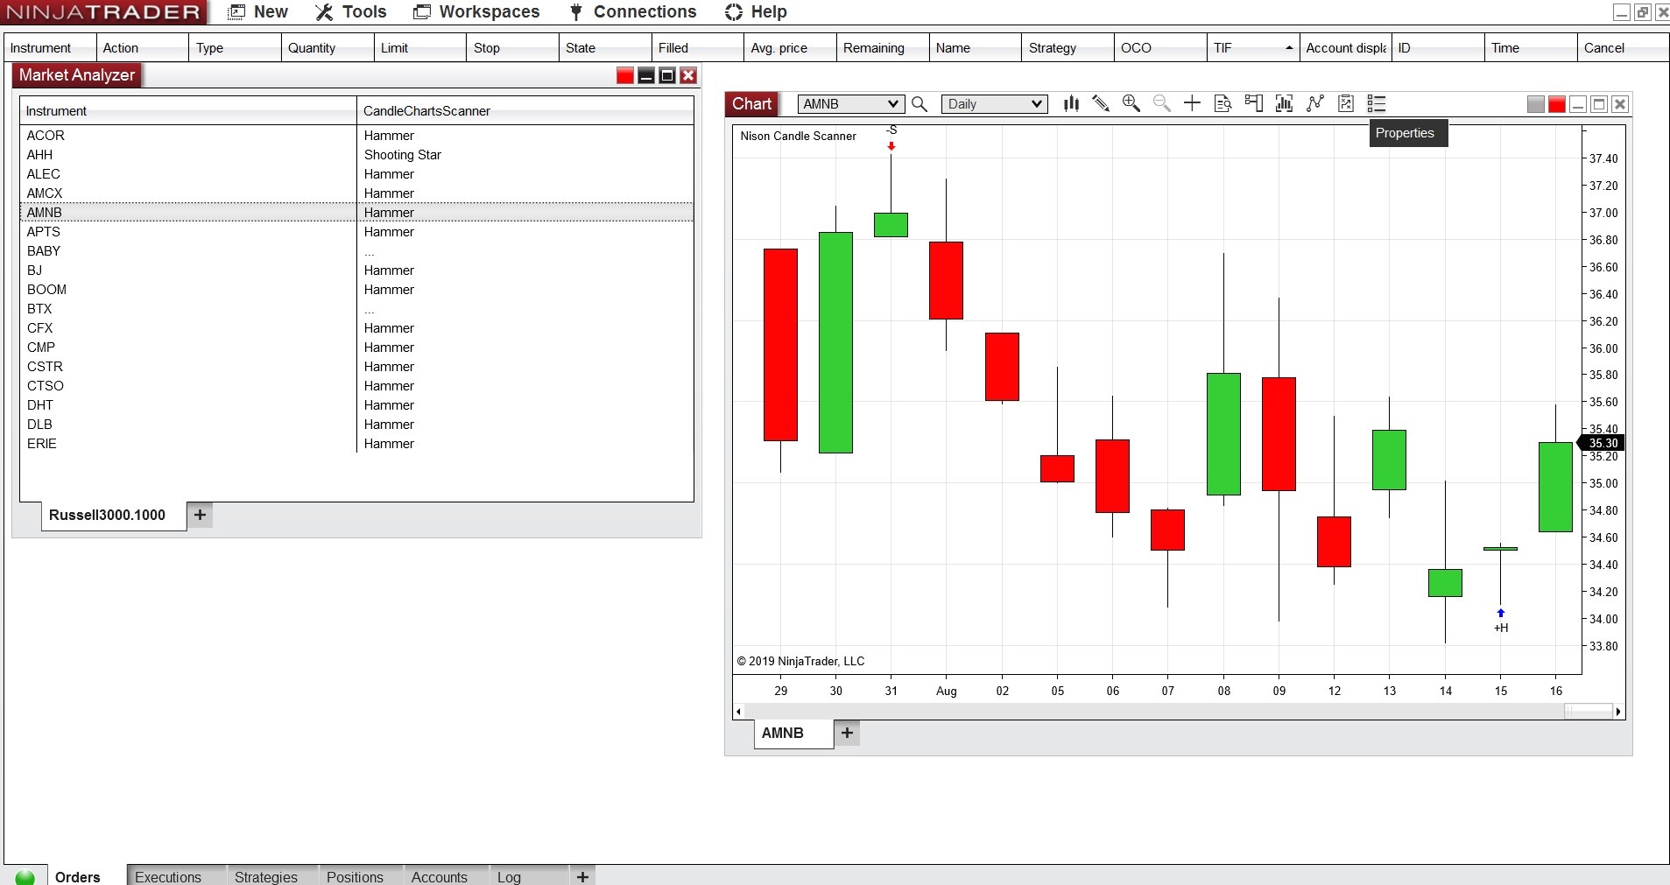
Task: Set Chart red instrument link button
Action: pos(1557,104)
